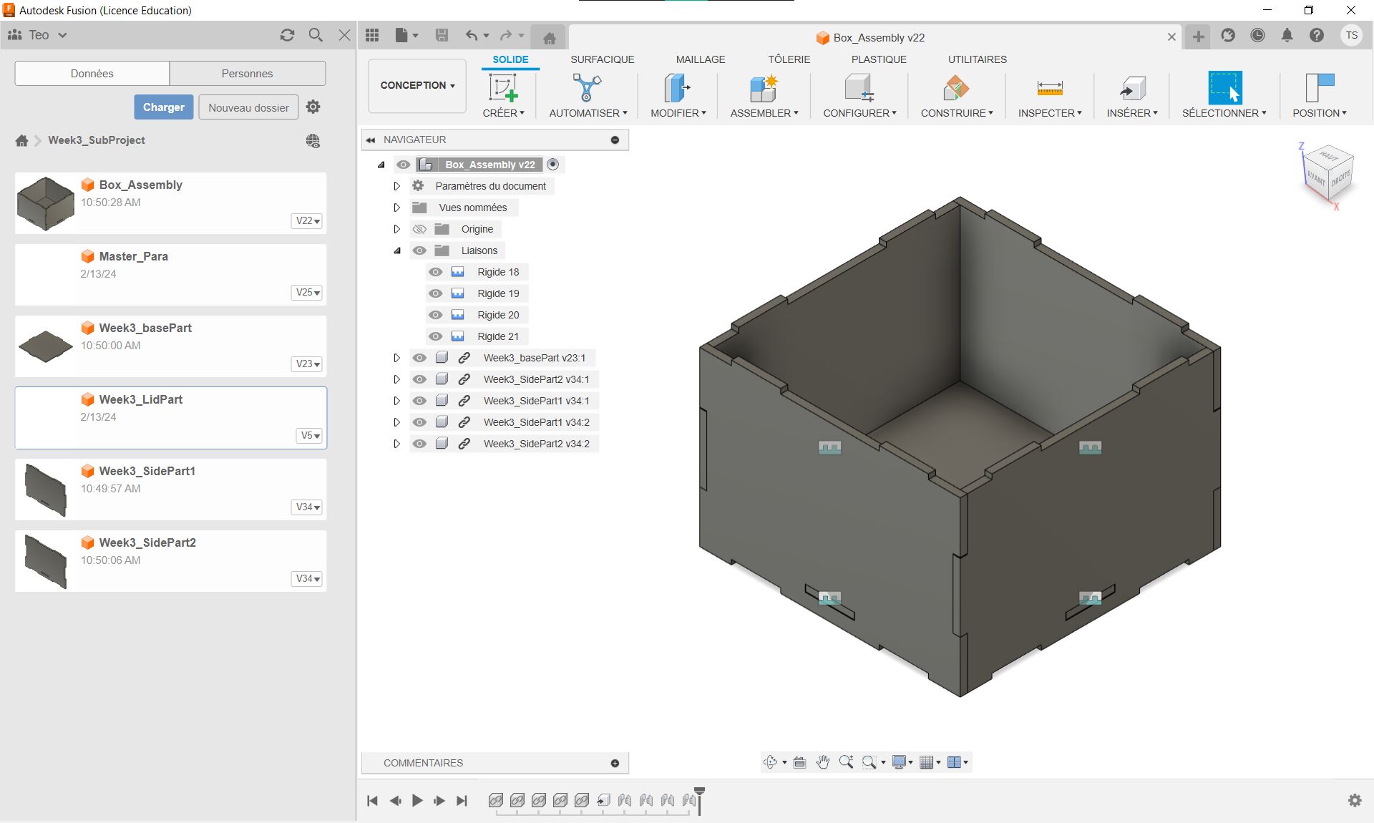This screenshot has width=1374, height=823.
Task: Switch to MAILLAGE tab
Action: (700, 59)
